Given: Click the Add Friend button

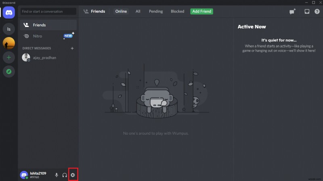Looking at the screenshot, I should [x=201, y=11].
